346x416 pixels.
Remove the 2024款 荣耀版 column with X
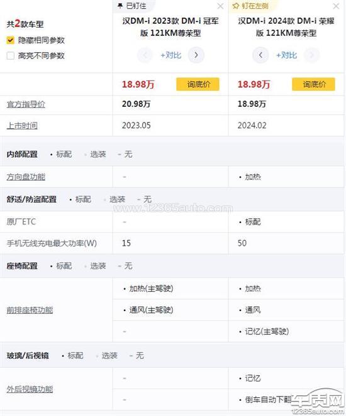[336, 6]
